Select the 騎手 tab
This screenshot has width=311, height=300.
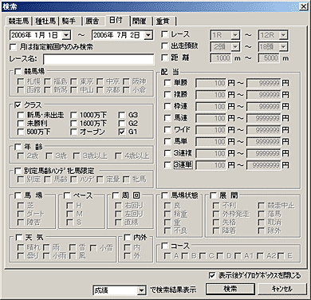coord(69,21)
